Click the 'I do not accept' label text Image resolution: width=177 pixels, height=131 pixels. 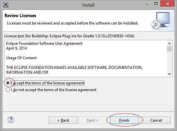pos(54,90)
